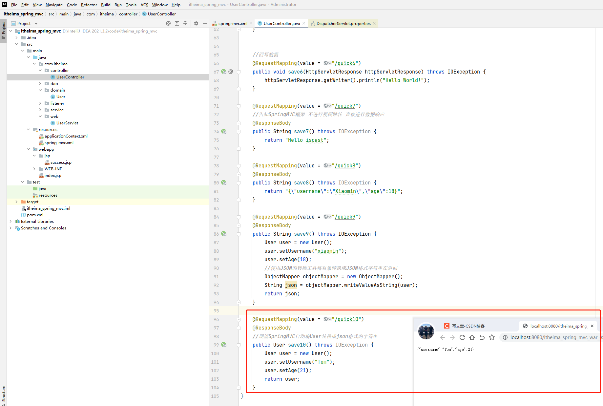Close the localhost browser tab
603x406 pixels.
[x=592, y=326]
